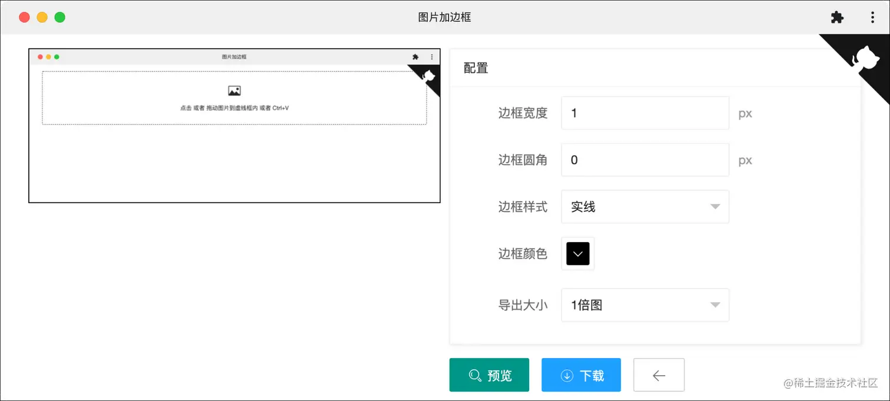The height and width of the screenshot is (401, 890).
Task: Open the 边框样式 dropdown showing 实线
Action: click(x=645, y=207)
